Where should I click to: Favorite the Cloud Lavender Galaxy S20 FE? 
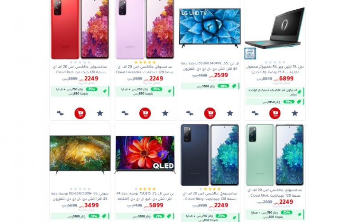point(165,113)
